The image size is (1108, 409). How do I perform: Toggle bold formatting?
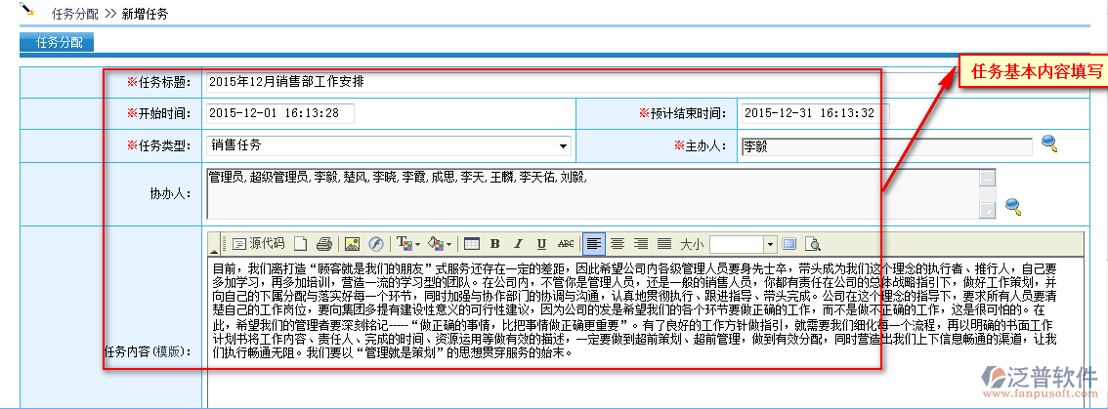click(x=494, y=244)
